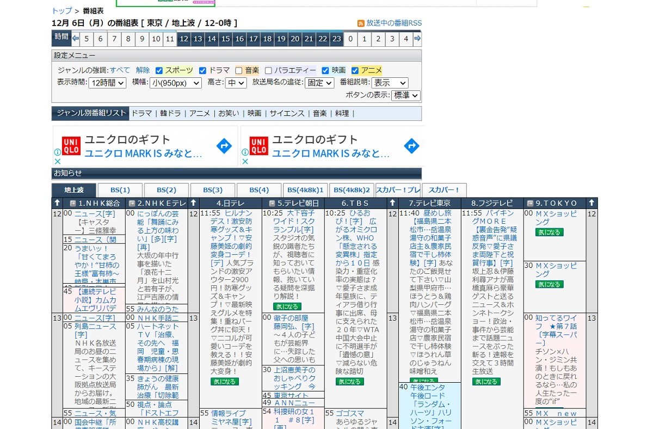Click ad info icon on right ad
The height and width of the screenshot is (429, 653).
tap(245, 152)
